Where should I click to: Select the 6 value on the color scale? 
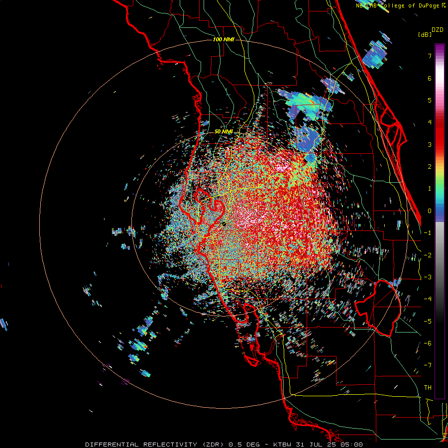[430, 78]
